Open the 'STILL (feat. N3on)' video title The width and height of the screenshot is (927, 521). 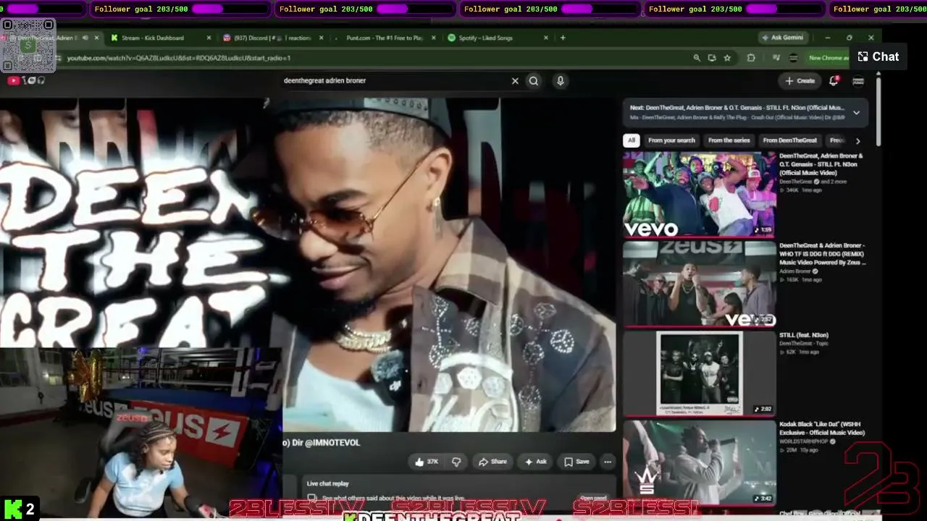(x=804, y=335)
